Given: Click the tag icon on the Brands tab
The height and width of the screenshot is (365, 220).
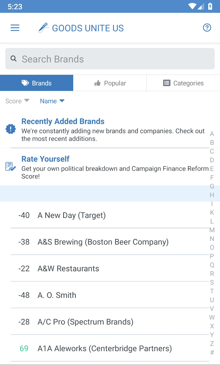Looking at the screenshot, I should click(x=25, y=83).
